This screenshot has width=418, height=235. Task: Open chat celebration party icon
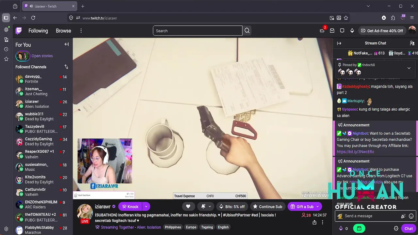[403, 216]
